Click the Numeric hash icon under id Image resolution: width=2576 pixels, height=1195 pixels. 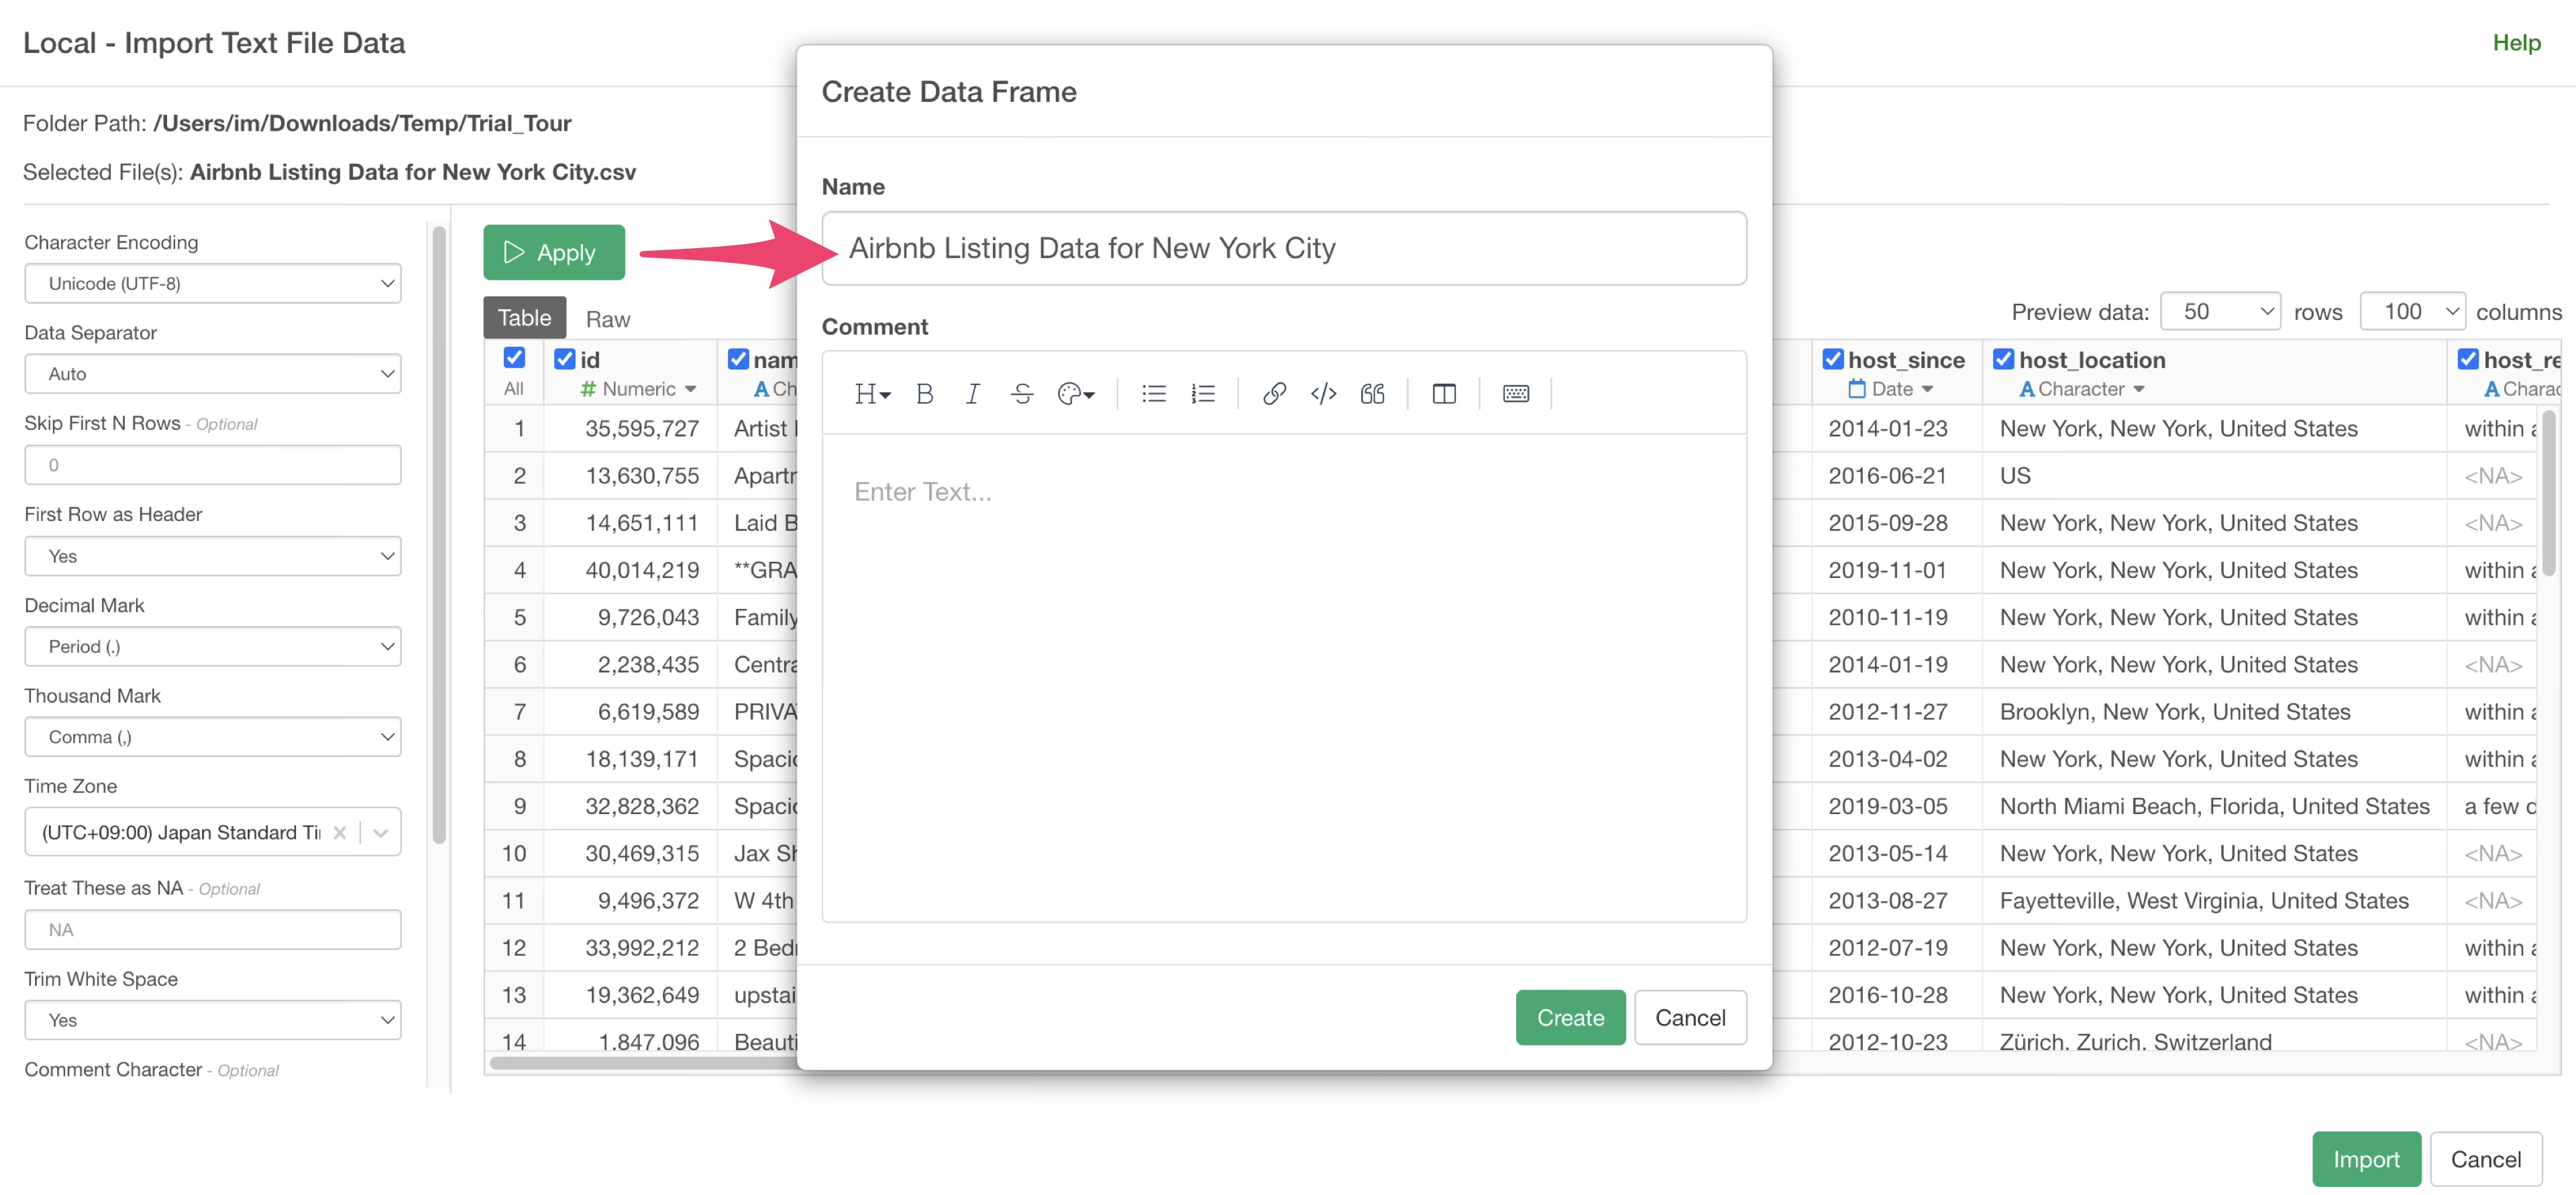588,389
